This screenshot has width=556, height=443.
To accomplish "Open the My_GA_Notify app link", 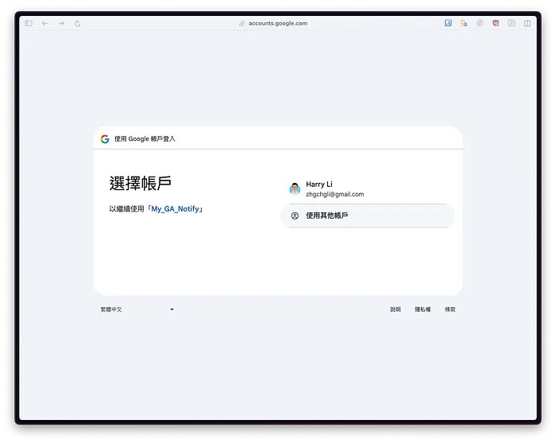I will (x=176, y=209).
